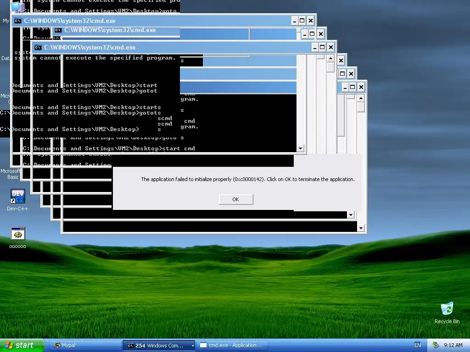Click the 'application failed to initialize properly' message
Viewport: 470px width, 352px height.
coord(248,179)
